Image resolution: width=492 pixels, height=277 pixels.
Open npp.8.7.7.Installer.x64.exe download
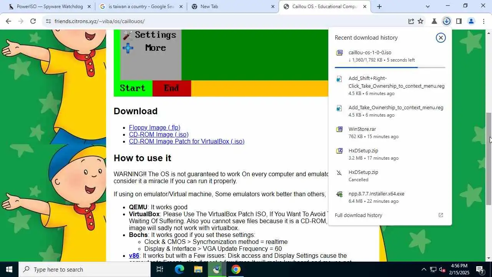pyautogui.click(x=390, y=197)
